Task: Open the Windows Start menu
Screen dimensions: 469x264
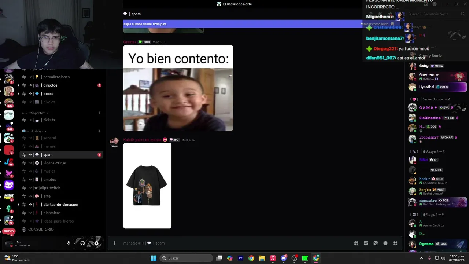Action: [x=154, y=258]
